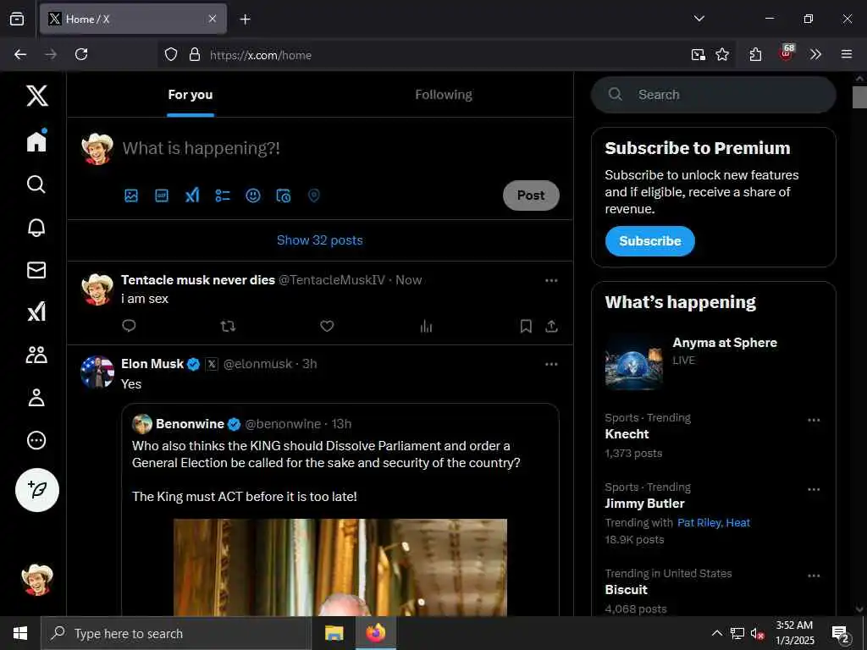The height and width of the screenshot is (650, 867).
Task: Click the Knecht trending topic
Action: pyautogui.click(x=627, y=434)
